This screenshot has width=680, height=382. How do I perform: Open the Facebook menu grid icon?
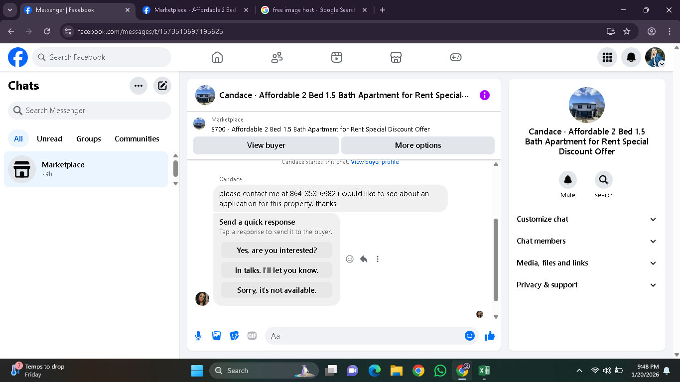click(x=607, y=57)
